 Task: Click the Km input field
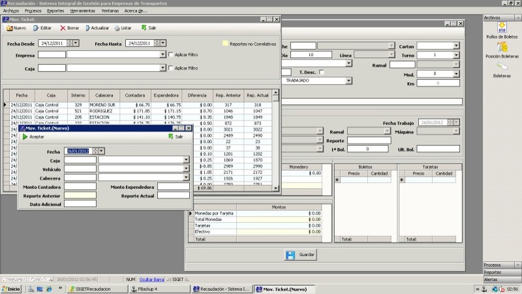[438, 83]
